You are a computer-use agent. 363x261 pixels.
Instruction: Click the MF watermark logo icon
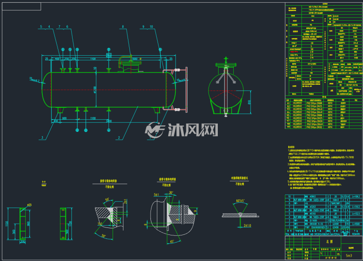(x=154, y=130)
